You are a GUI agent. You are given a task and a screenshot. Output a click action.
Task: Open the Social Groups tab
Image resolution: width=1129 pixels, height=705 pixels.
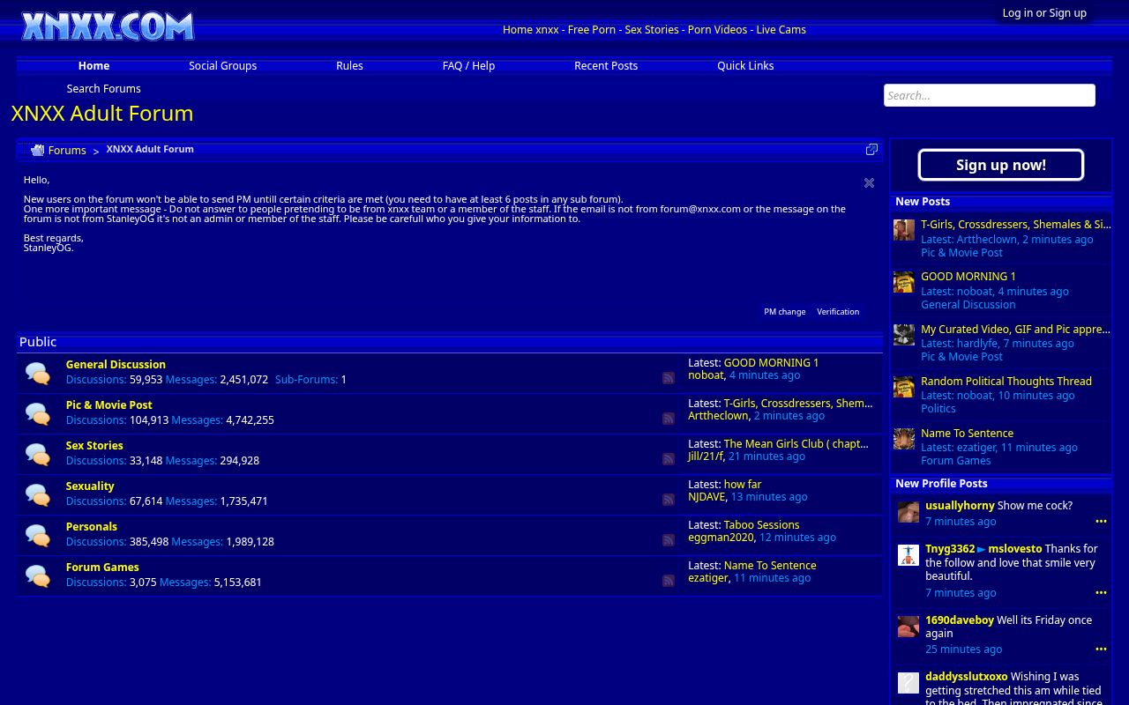[222, 65]
